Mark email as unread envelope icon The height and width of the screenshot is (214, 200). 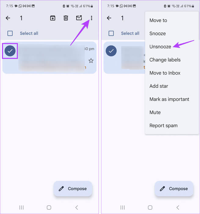click(79, 18)
